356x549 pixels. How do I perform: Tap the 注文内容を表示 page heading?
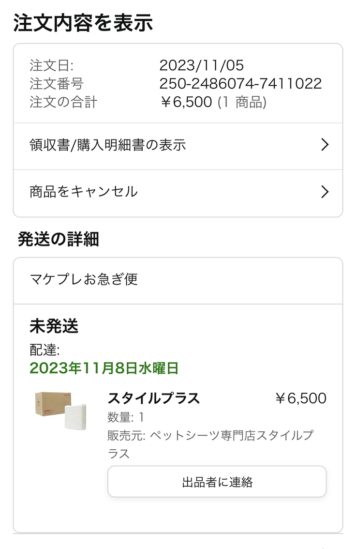tap(83, 23)
